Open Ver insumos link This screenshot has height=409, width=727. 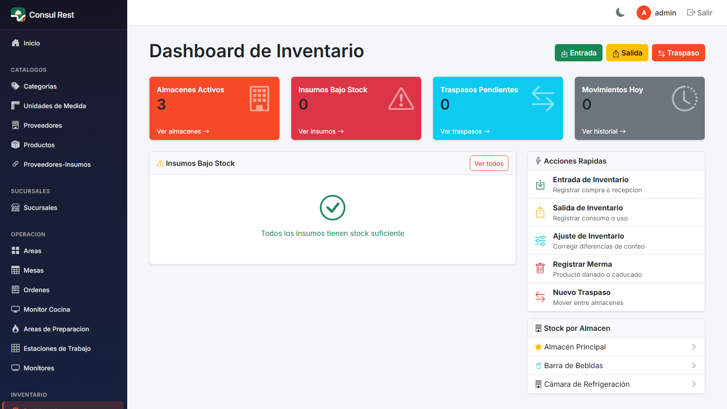321,131
